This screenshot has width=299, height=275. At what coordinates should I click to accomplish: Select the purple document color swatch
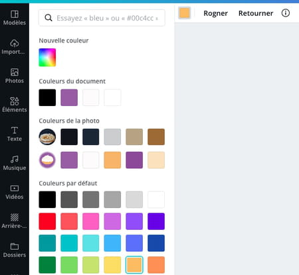click(x=69, y=97)
